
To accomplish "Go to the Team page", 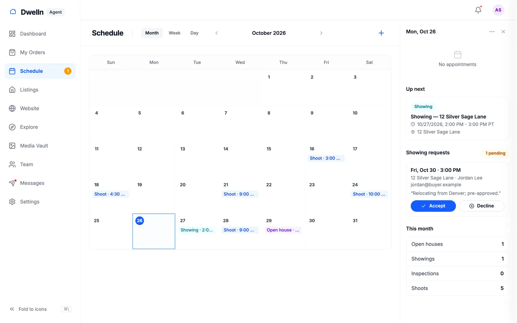I will coord(40,164).
